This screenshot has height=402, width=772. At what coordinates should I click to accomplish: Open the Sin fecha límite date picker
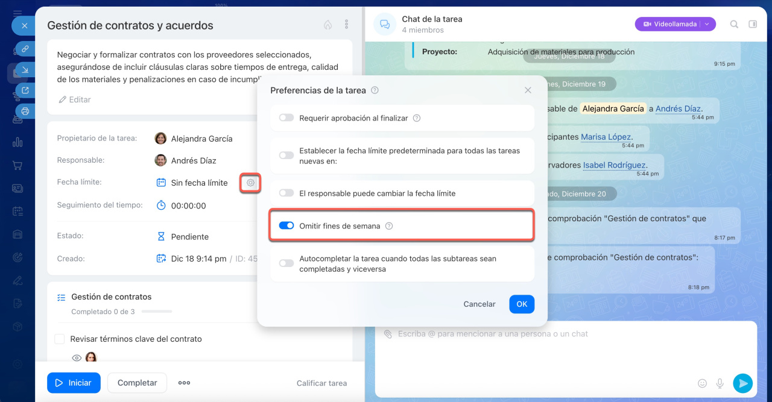199,183
